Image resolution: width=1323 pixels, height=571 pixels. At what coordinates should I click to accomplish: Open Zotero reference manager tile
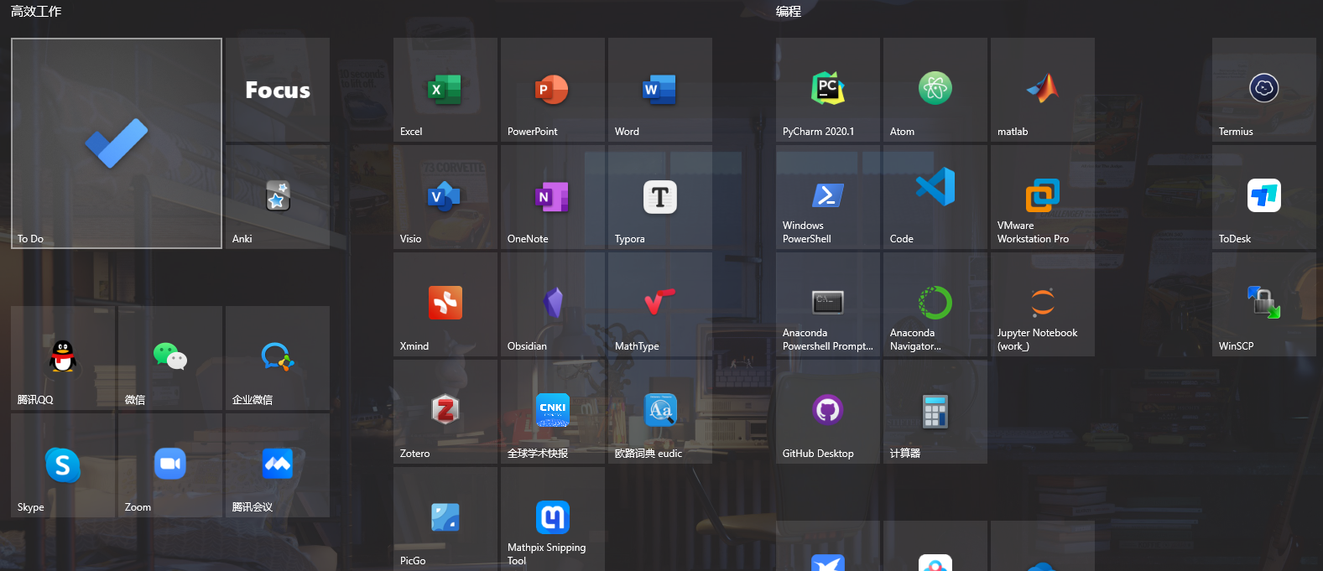(x=445, y=412)
